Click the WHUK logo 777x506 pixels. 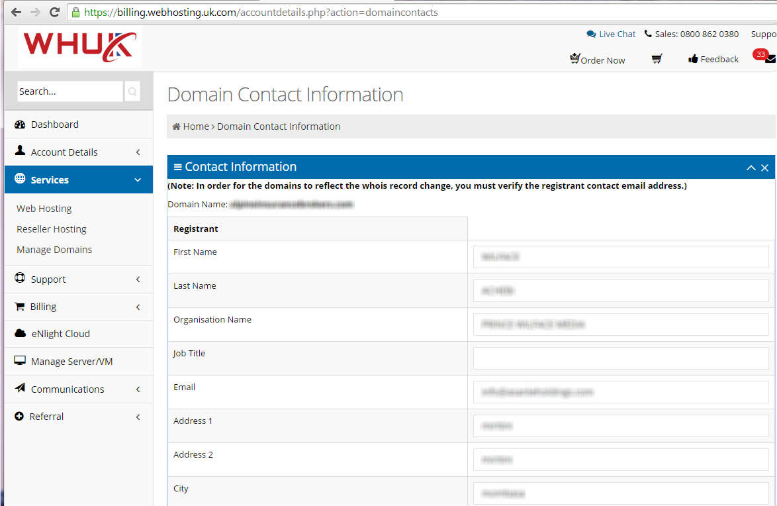[x=79, y=46]
